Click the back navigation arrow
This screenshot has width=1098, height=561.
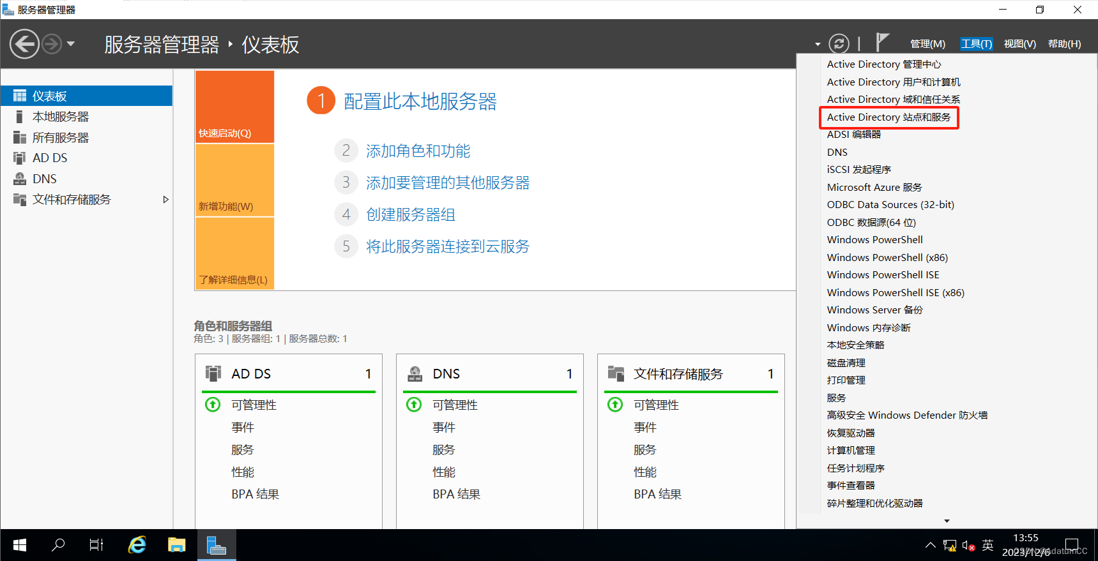coord(24,44)
